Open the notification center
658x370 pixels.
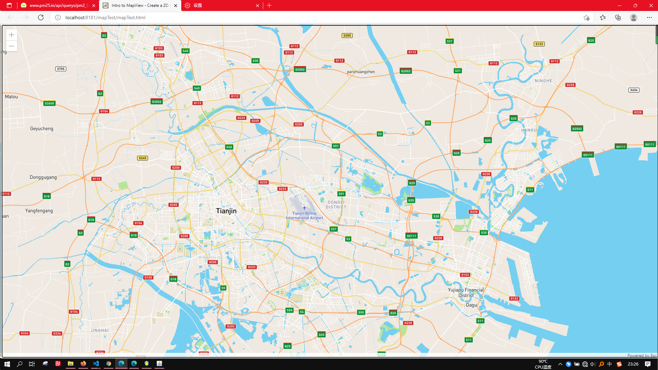[648, 364]
